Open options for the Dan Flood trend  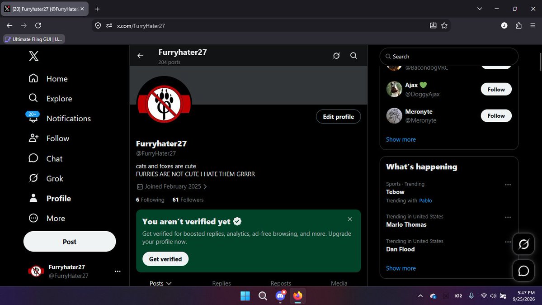508,242
